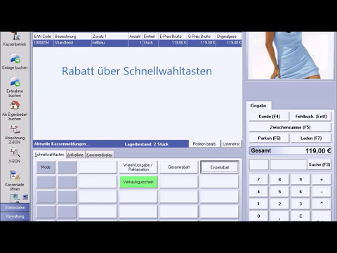This screenshot has height=253, width=337.
Task: Click G-Preis Brutto column header
Action: (x=201, y=37)
